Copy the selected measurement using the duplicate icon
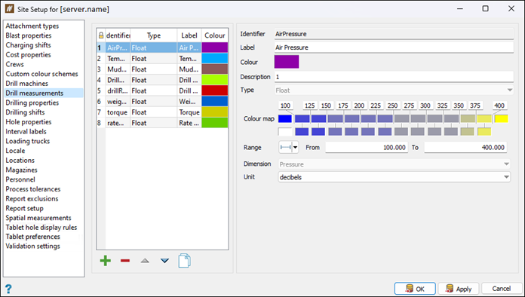This screenshot has height=297, width=525. pos(185,261)
